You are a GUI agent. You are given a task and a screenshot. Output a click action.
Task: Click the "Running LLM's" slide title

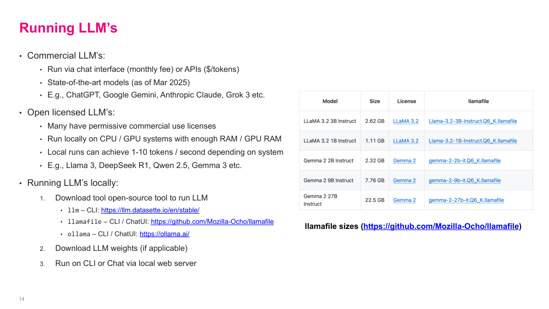[68, 28]
